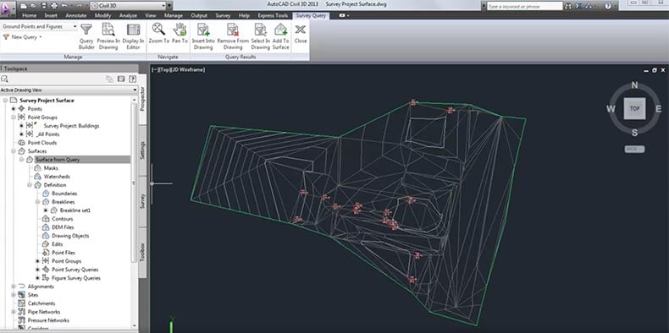Open the New Query dropdown

[23, 37]
